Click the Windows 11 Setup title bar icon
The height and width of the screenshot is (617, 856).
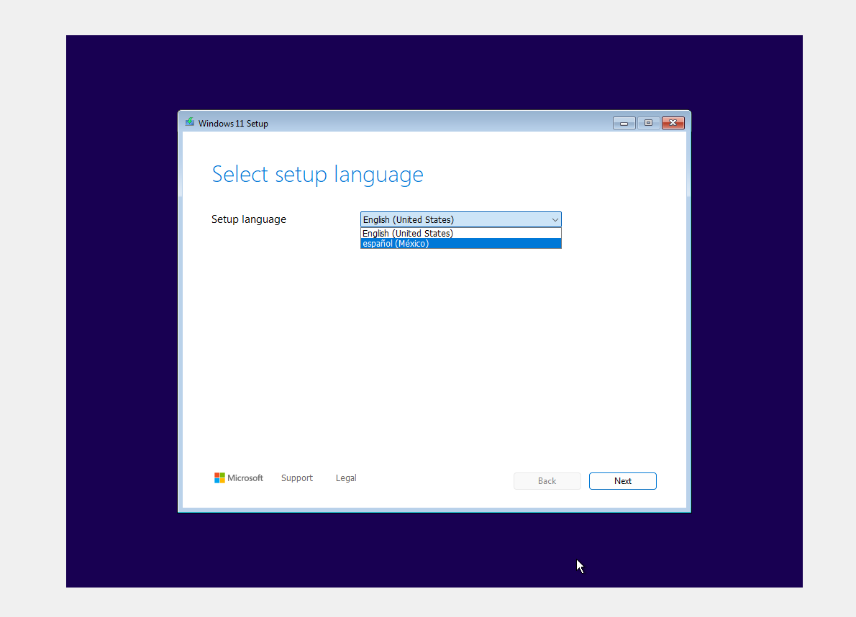coord(189,122)
